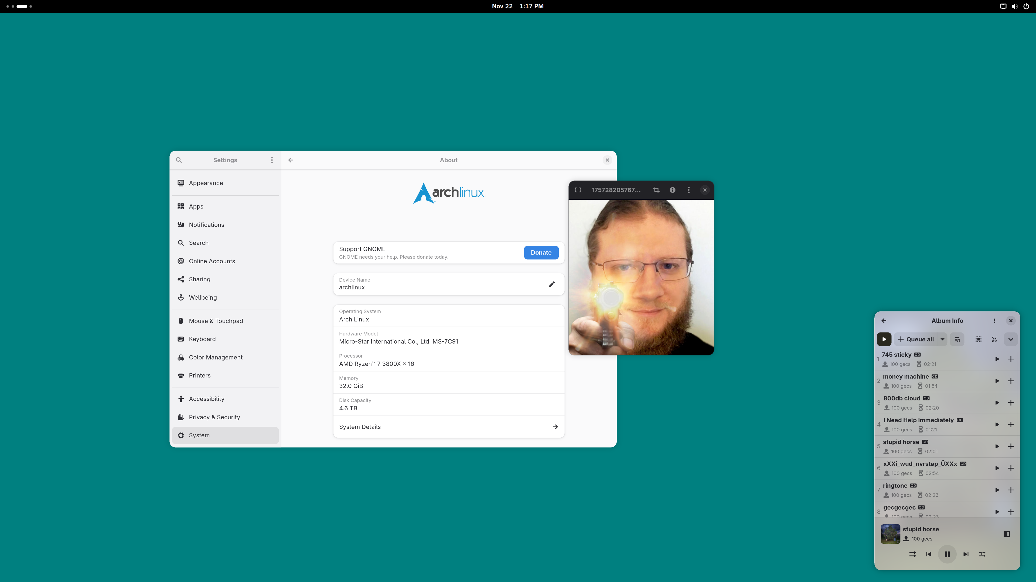Click Queue all button

click(x=916, y=339)
